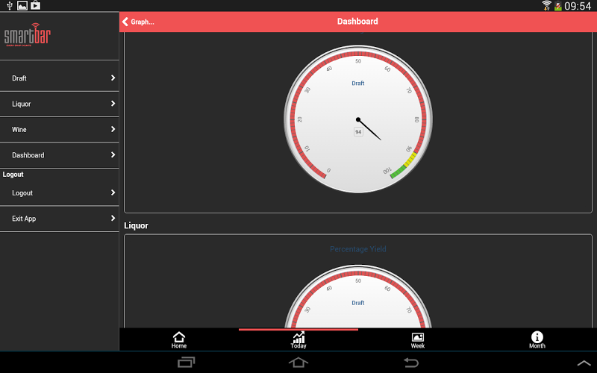Screen dimensions: 597x373
Task: Click the Liquor section heading
Action: [136, 226]
